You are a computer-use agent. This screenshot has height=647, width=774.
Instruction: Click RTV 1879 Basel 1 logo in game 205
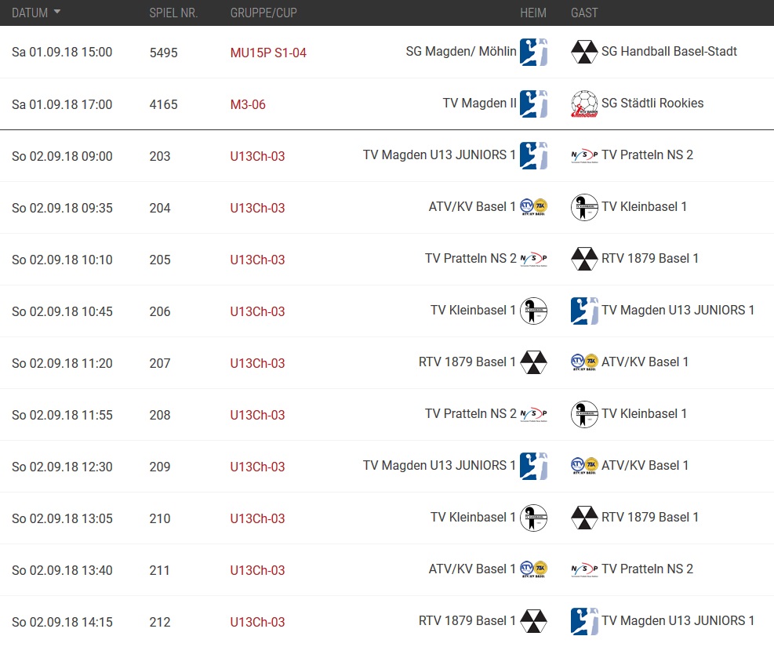[x=584, y=259]
